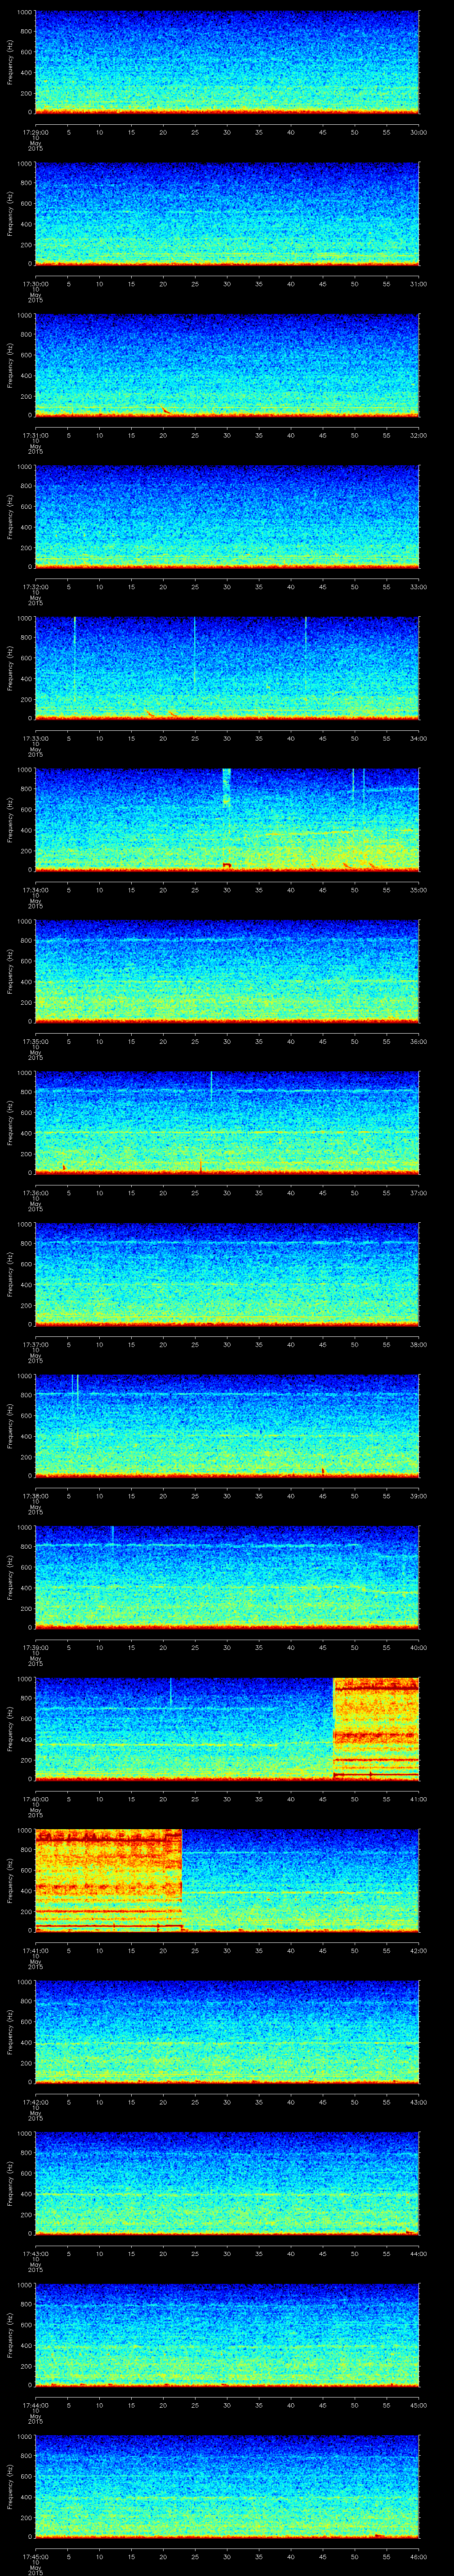Click the 1000 Hz tick label on the 17:29:00 spectrogram
454x2576 pixels.
point(24,12)
